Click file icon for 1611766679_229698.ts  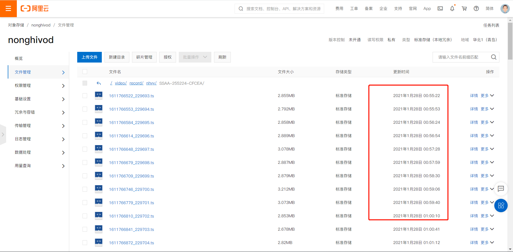click(99, 162)
